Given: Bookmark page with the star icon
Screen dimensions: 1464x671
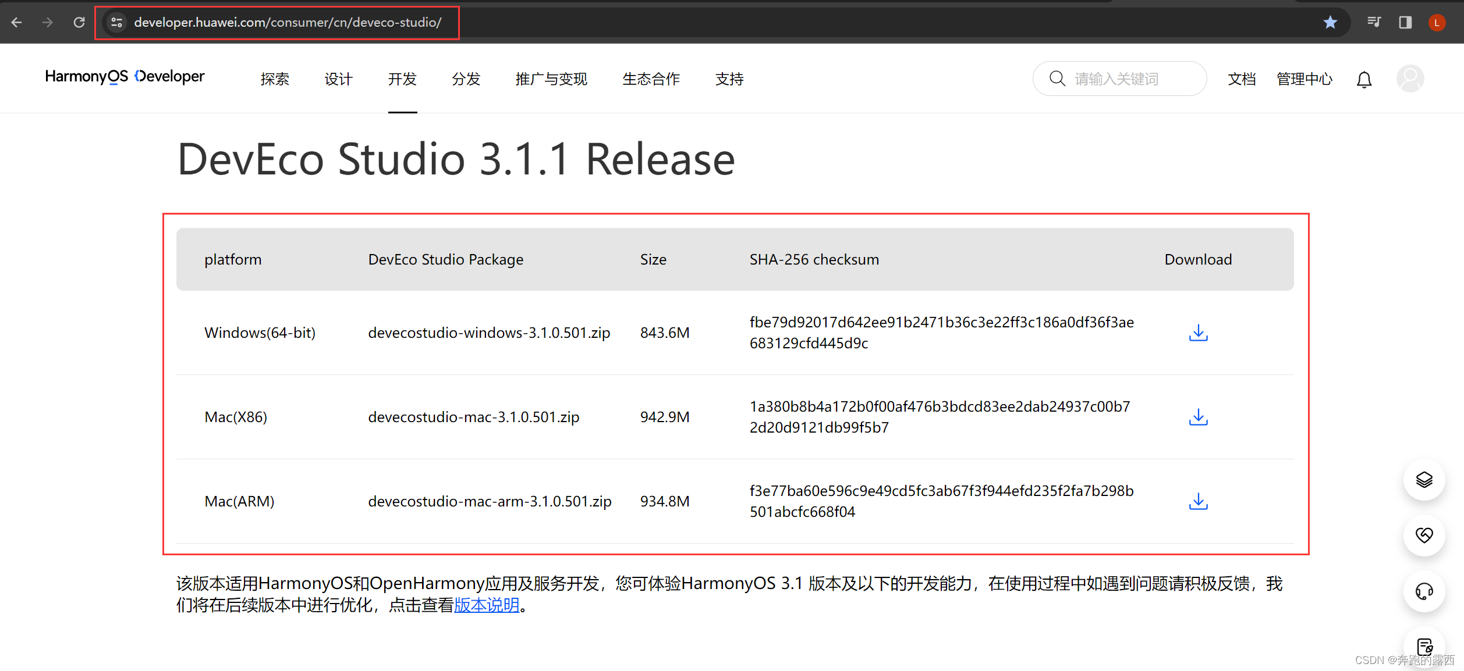Looking at the screenshot, I should coord(1330,22).
